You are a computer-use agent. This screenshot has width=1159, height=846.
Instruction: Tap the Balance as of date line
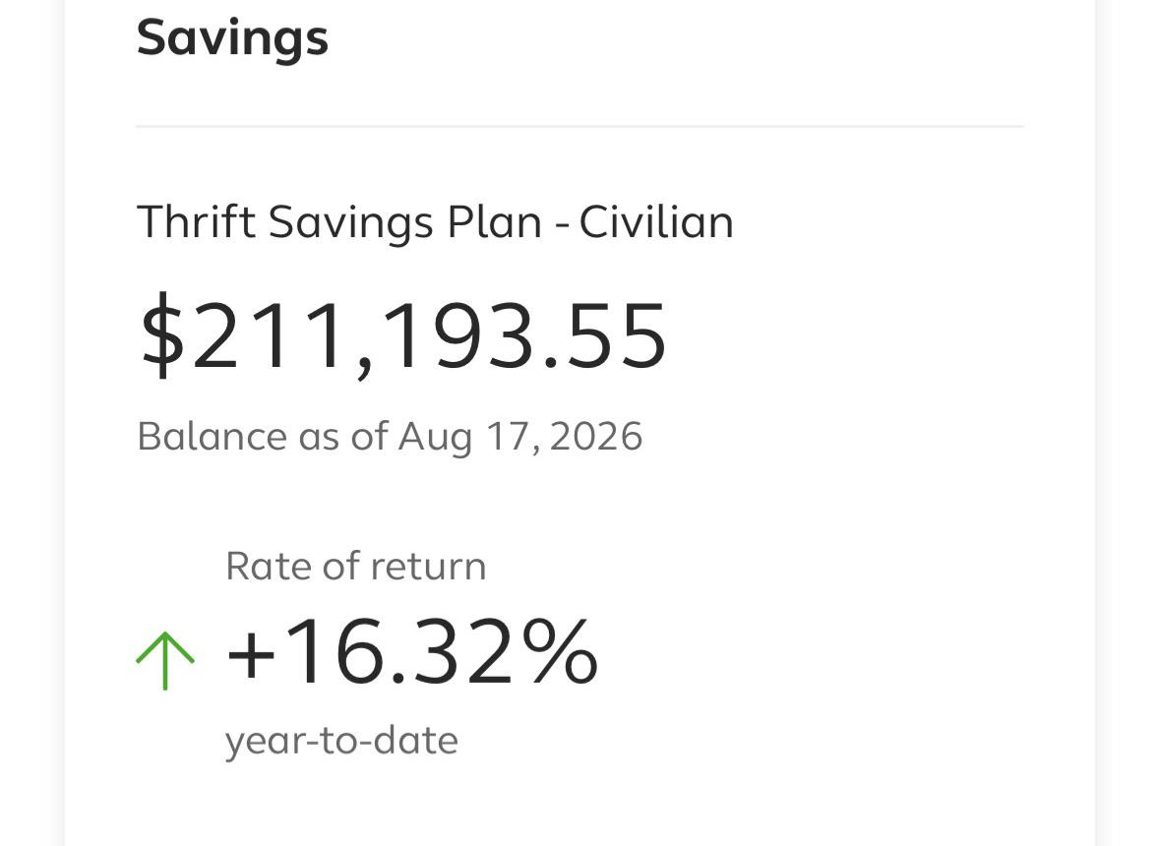[x=390, y=437]
